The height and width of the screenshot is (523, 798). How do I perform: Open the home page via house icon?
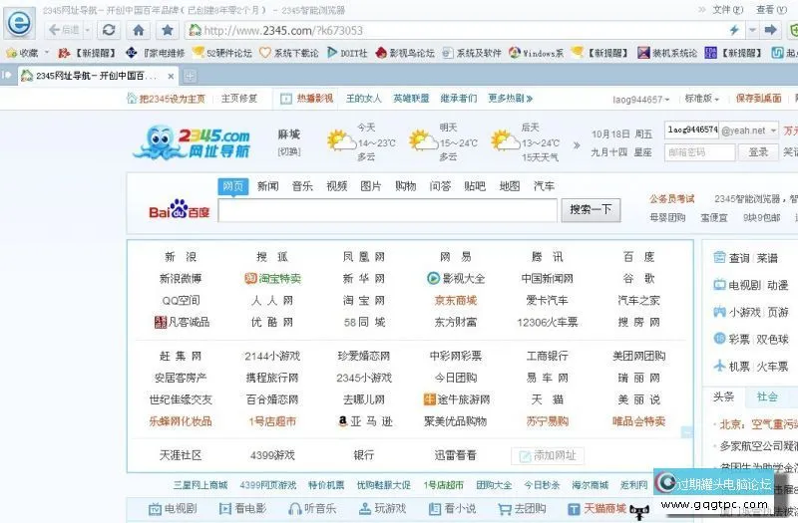139,30
